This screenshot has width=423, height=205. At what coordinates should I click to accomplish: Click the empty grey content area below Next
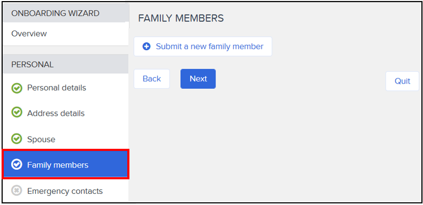point(275,146)
